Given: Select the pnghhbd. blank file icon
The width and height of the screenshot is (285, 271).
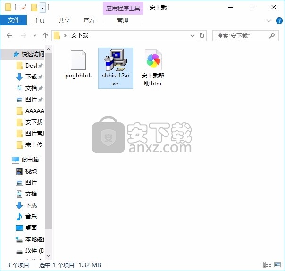Looking at the screenshot, I should pyautogui.click(x=78, y=60).
